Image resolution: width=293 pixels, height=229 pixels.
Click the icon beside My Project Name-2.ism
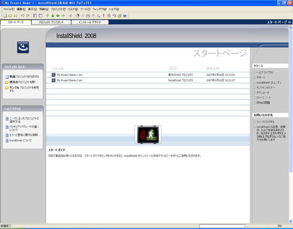[x=54, y=80]
